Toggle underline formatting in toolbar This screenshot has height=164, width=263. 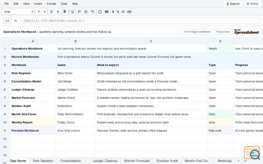point(73,12)
